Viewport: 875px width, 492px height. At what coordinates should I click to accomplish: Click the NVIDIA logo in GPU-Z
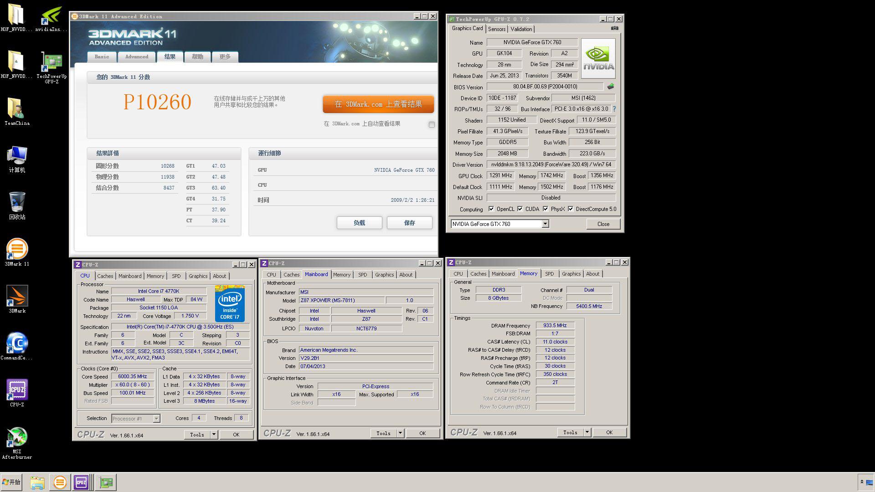(598, 58)
